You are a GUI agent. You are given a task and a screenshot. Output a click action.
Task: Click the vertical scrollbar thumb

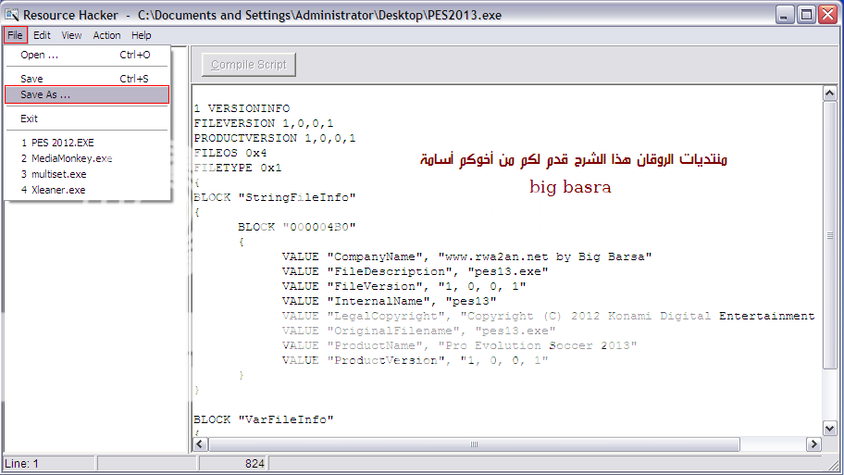tap(829, 235)
